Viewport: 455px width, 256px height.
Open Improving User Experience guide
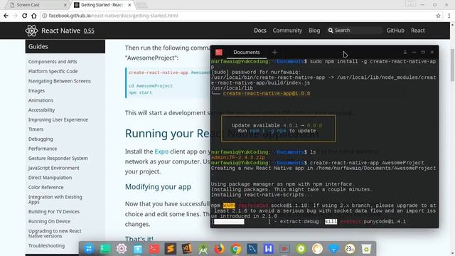pos(58,119)
